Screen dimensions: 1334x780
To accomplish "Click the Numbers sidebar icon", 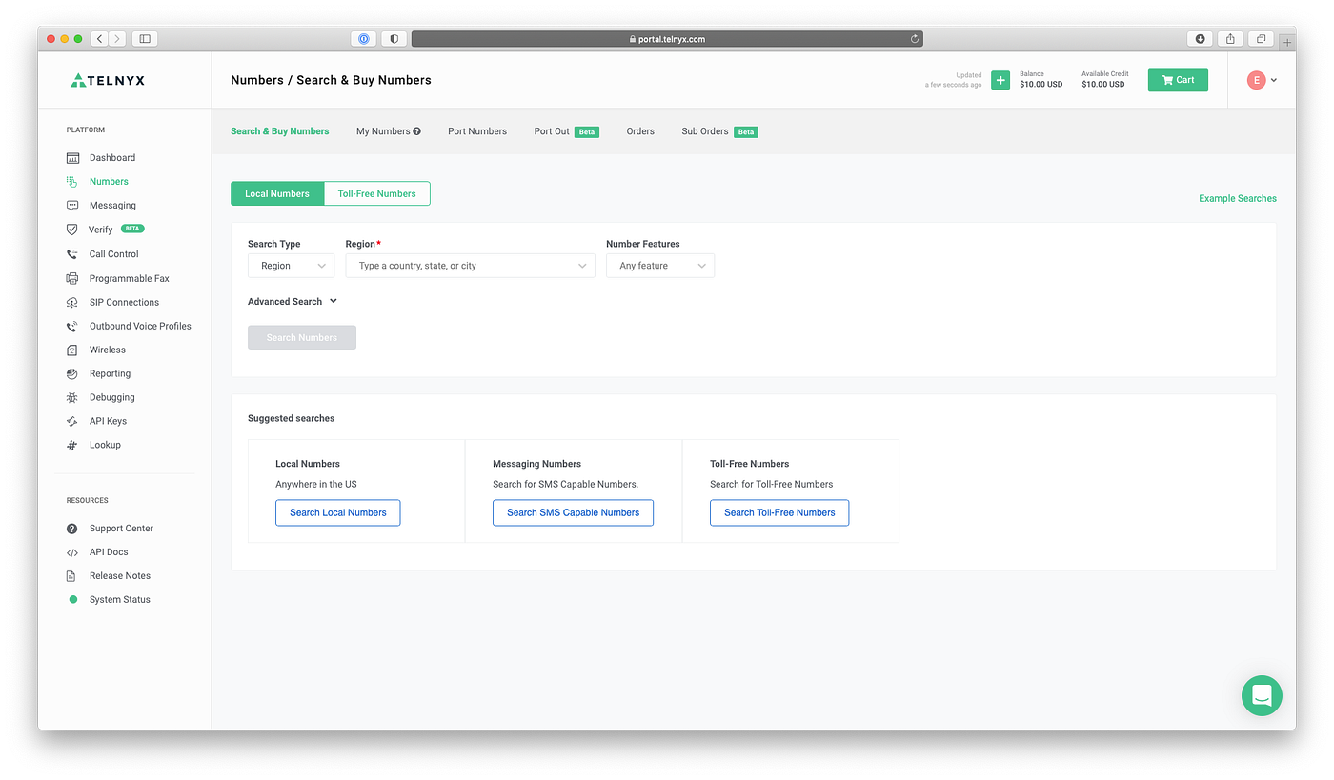I will (x=72, y=181).
